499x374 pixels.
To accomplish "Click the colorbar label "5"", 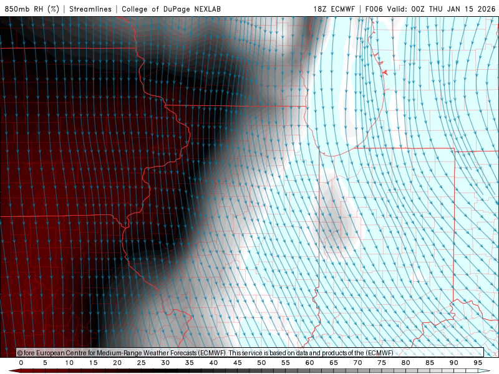I will (45, 363).
